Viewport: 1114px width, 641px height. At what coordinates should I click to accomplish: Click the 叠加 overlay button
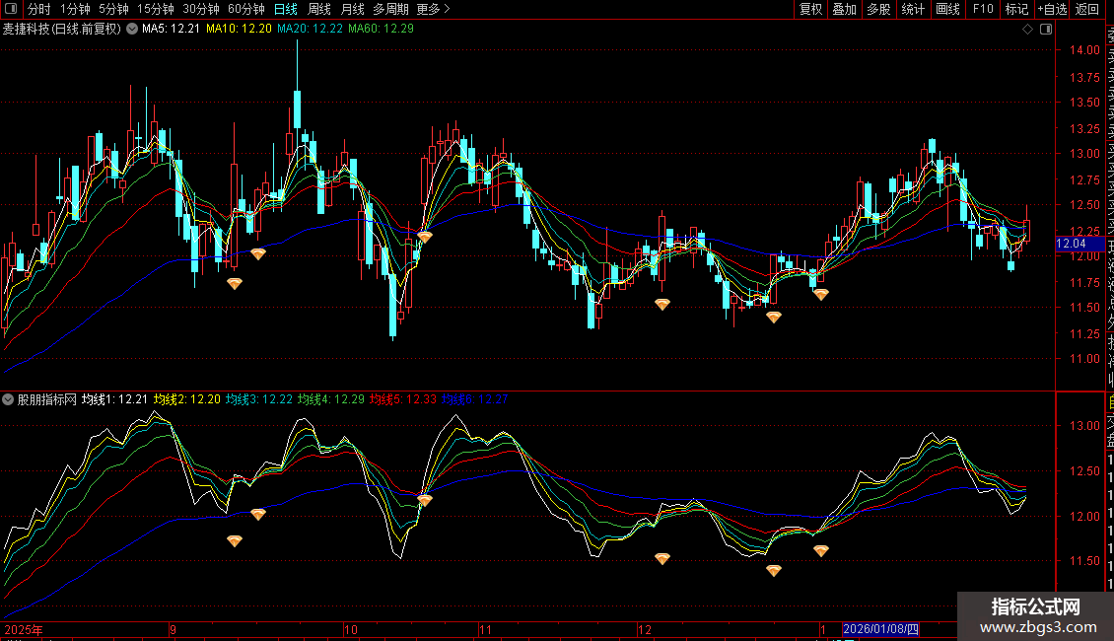point(845,9)
